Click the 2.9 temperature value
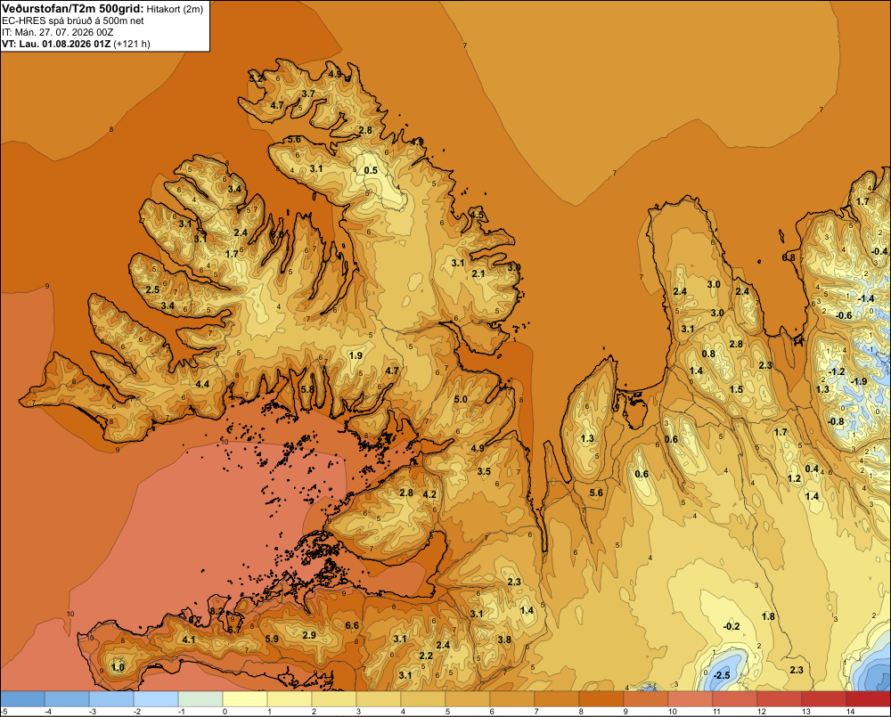This screenshot has width=891, height=717. [x=309, y=635]
